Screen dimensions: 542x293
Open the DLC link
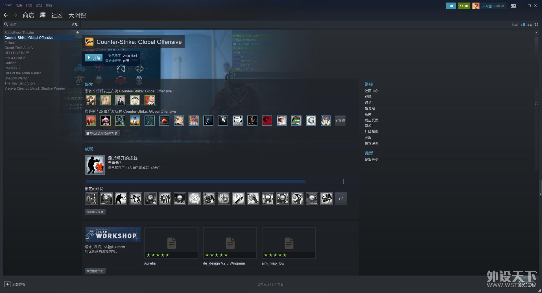click(368, 126)
